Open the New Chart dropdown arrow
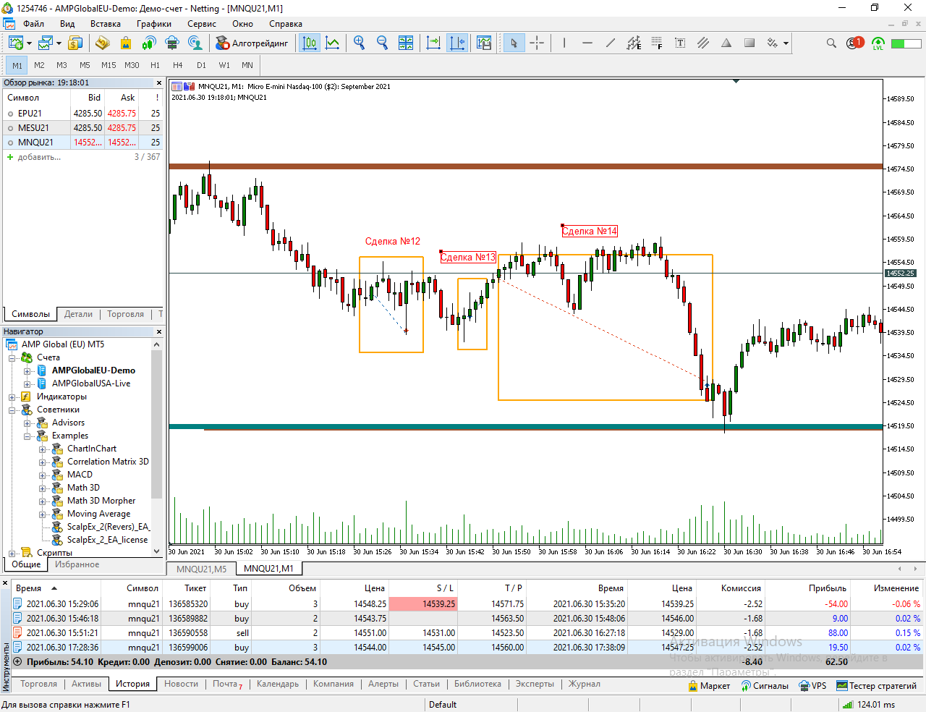The image size is (926, 712). [x=29, y=43]
